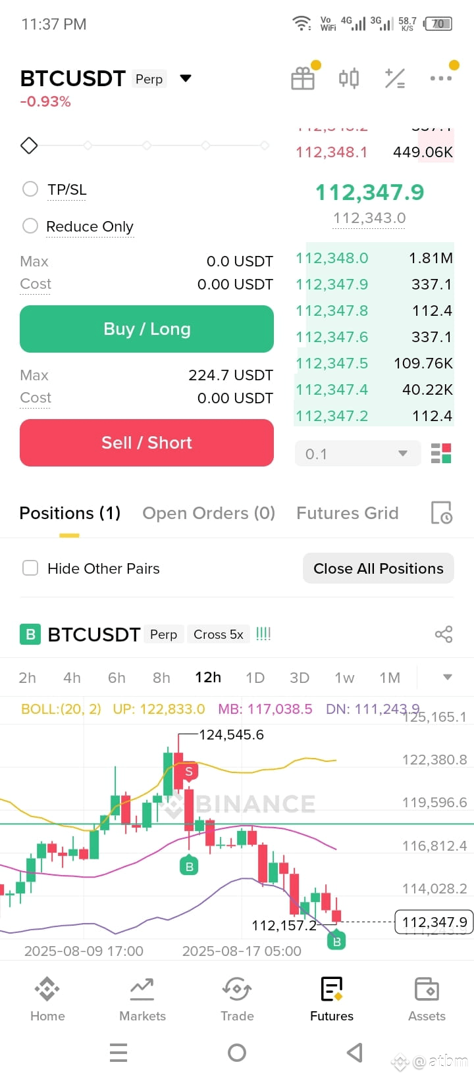Tap the Close All Positions button
Viewport: 474px width, 1079px height.
tap(379, 568)
